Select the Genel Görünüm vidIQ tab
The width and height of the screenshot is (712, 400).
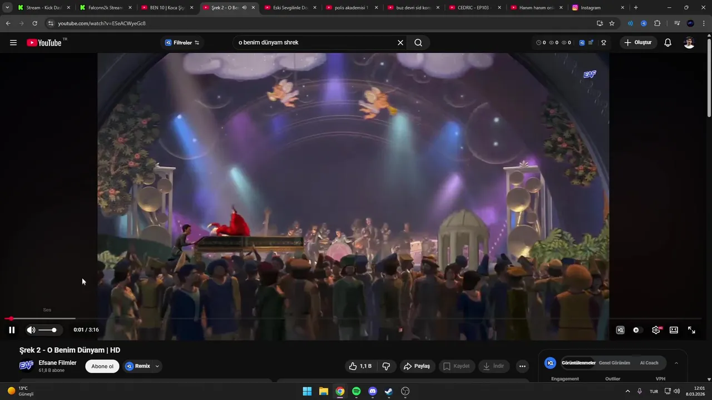pos(614,363)
